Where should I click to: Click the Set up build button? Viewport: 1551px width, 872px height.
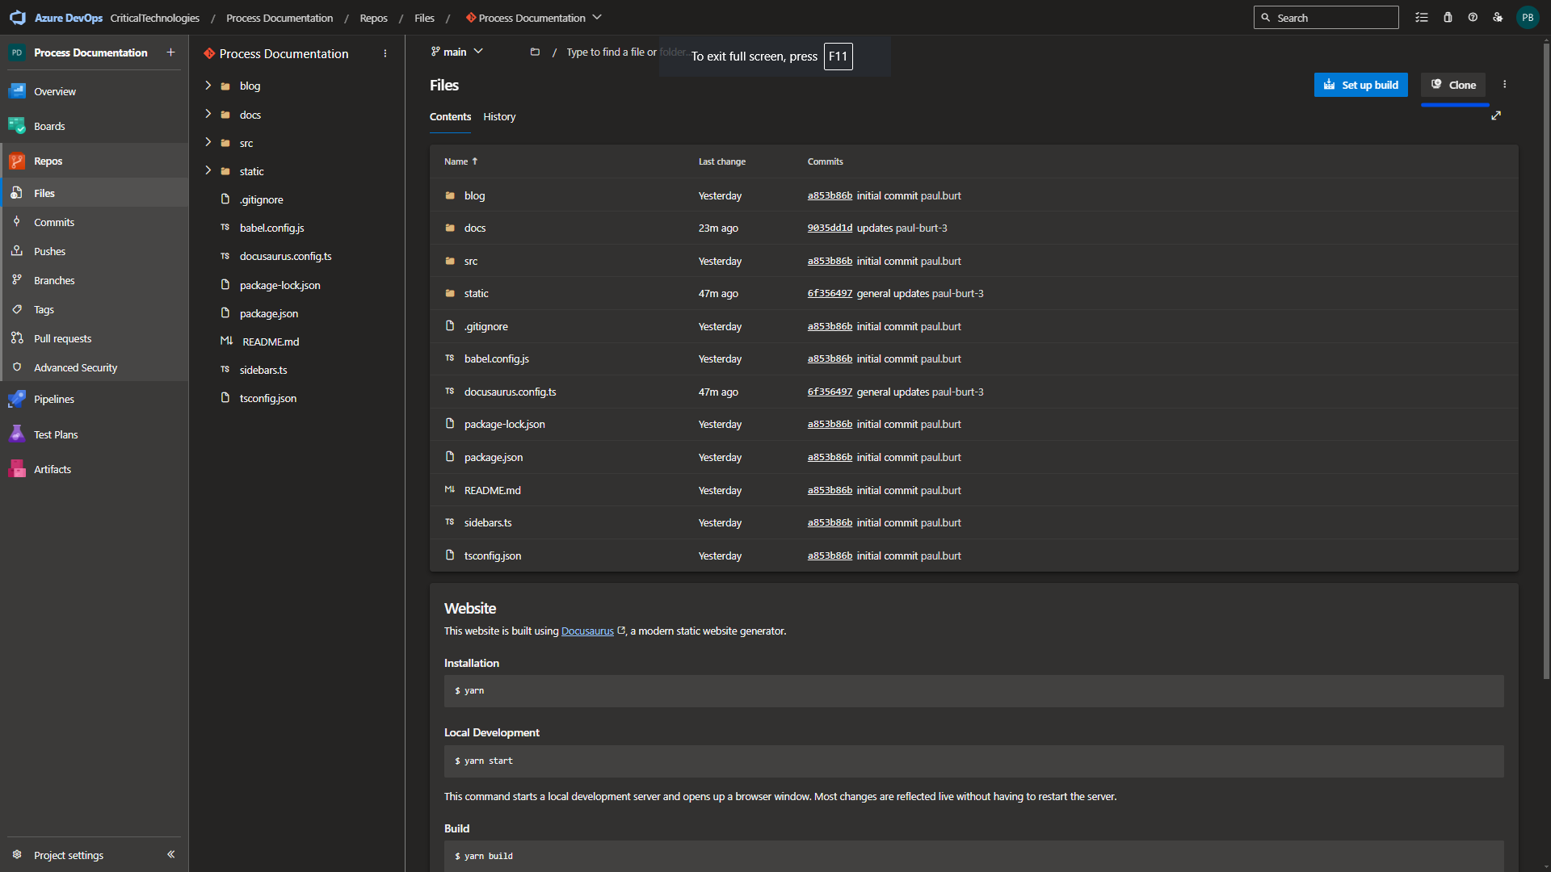pyautogui.click(x=1360, y=85)
